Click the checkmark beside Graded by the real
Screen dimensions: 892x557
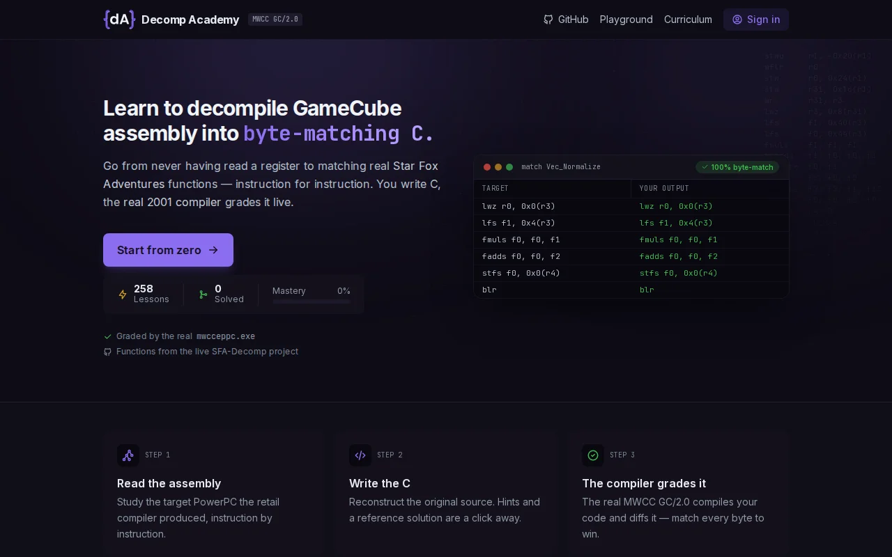[107, 336]
